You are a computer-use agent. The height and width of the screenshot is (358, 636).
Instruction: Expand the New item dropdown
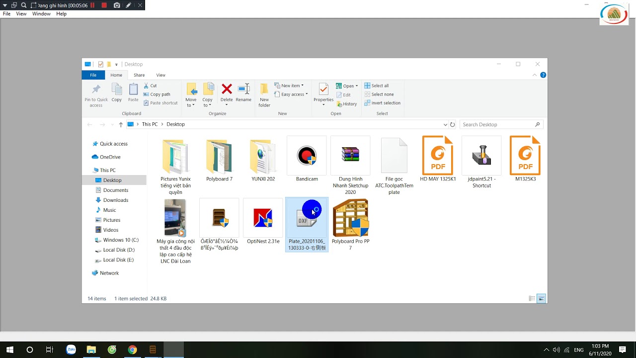302,86
